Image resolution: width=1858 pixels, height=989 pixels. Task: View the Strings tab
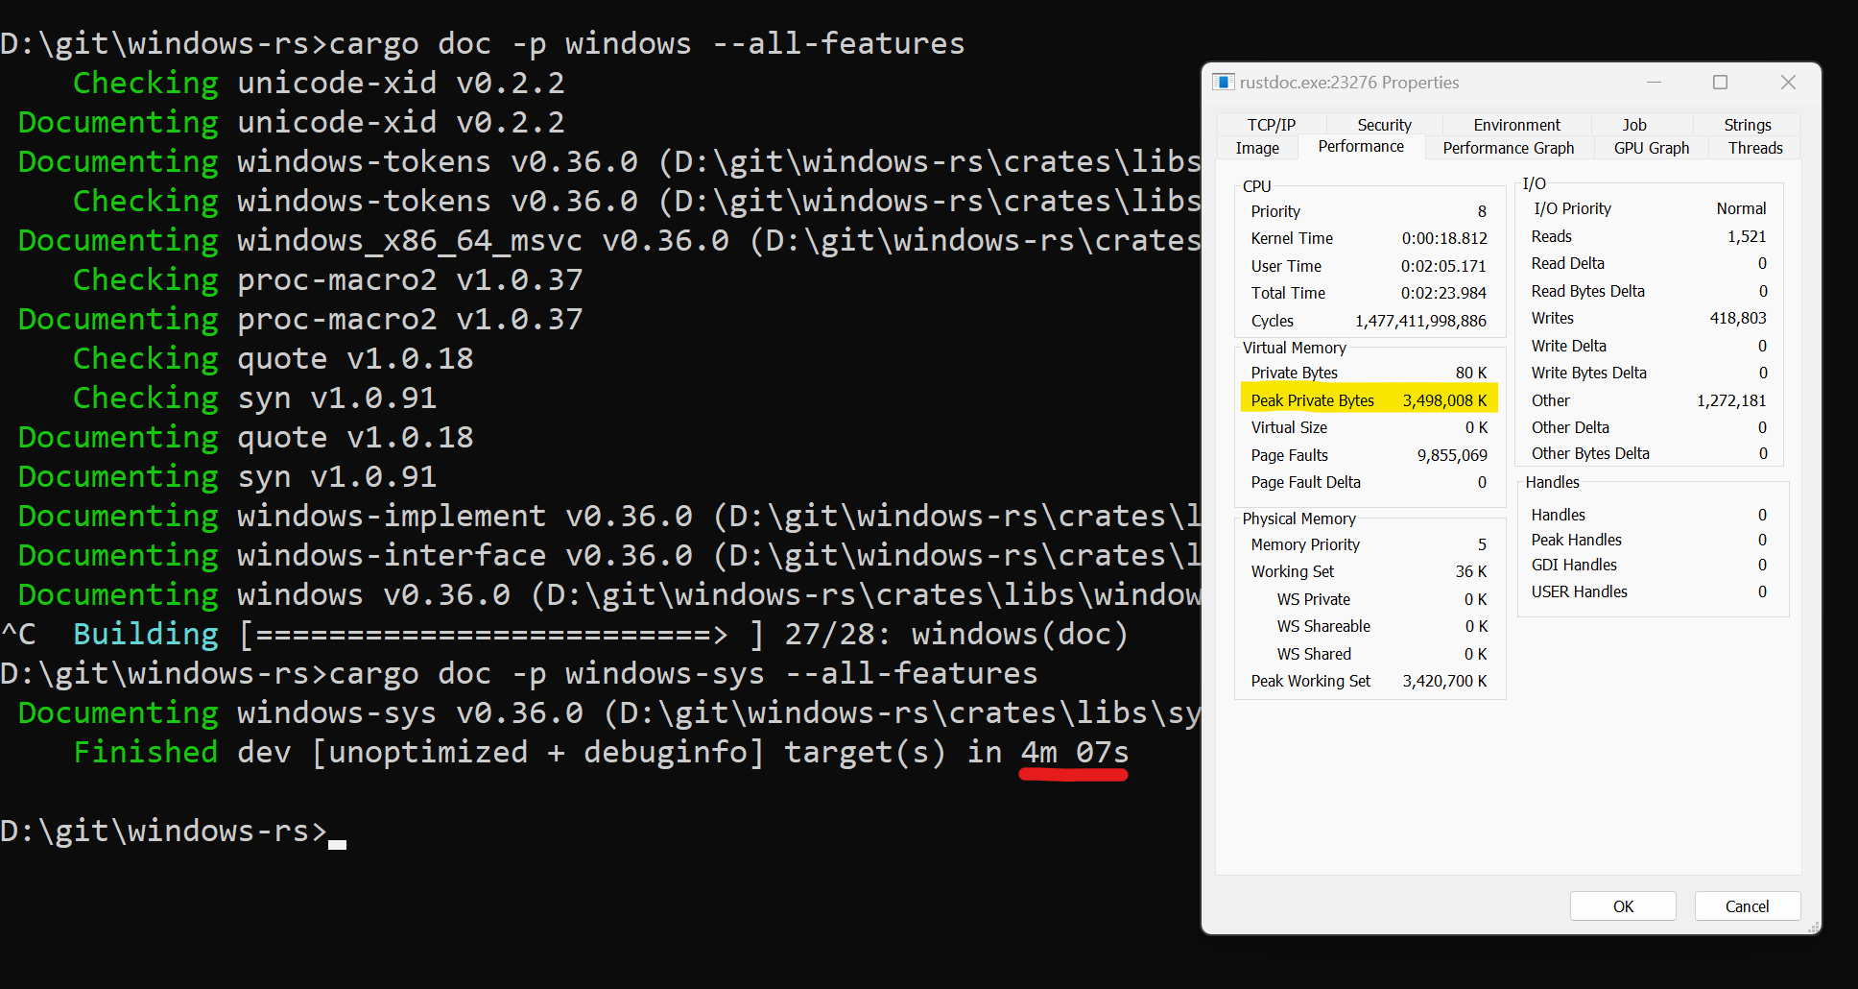[1747, 124]
